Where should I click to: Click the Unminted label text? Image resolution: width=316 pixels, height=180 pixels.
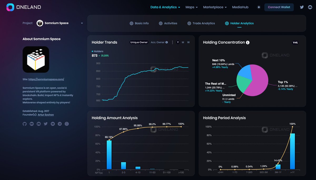click(x=229, y=95)
